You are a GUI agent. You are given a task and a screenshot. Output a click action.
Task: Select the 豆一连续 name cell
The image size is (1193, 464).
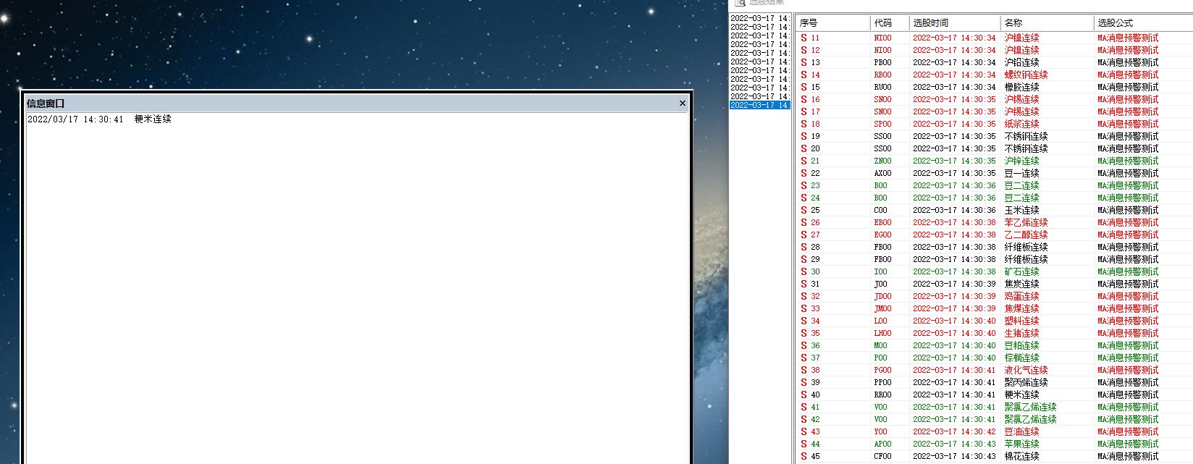pos(1021,173)
